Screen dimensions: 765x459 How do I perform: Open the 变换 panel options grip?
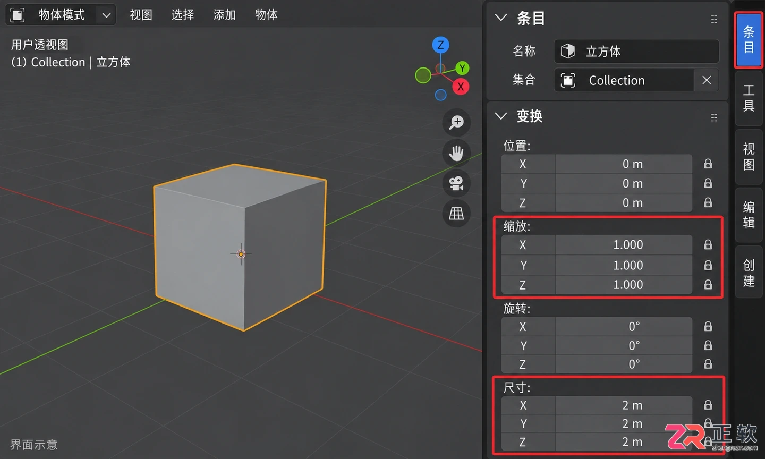(x=714, y=117)
